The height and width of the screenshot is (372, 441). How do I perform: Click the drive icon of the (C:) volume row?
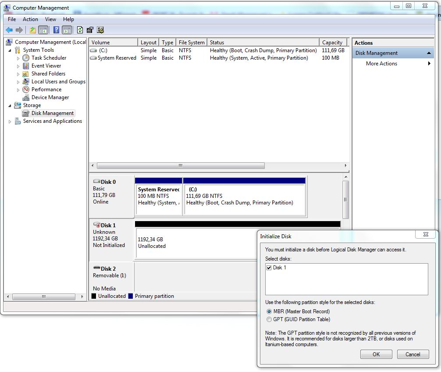[x=93, y=50]
